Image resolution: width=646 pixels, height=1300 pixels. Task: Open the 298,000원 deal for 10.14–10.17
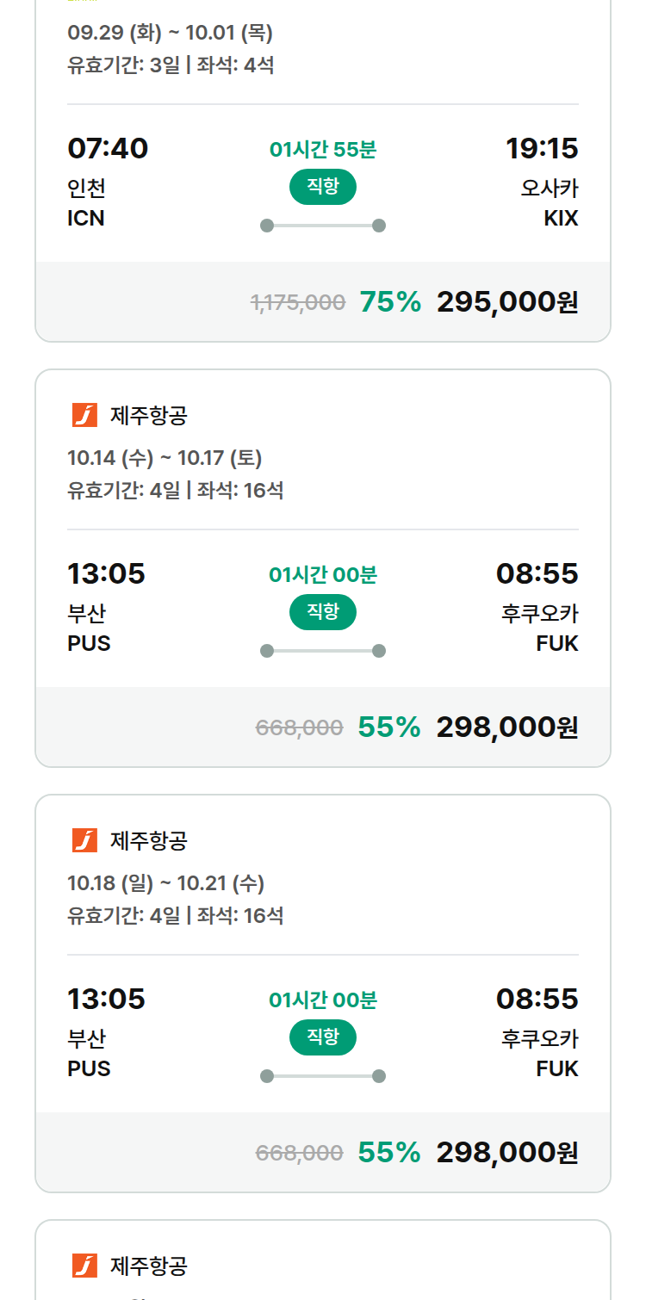coord(323,568)
